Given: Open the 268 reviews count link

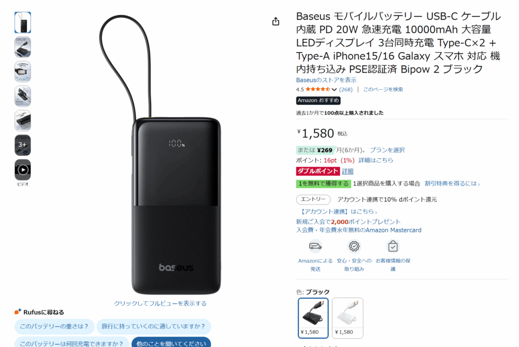Looking at the screenshot, I should [346, 89].
